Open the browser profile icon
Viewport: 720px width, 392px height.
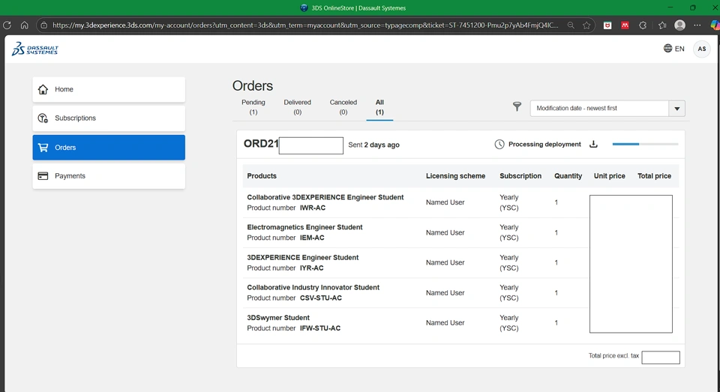point(680,25)
